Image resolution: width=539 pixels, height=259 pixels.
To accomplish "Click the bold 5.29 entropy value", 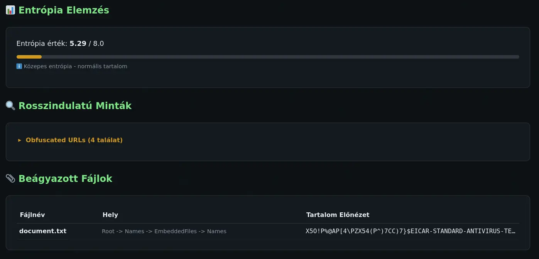I will pos(78,44).
